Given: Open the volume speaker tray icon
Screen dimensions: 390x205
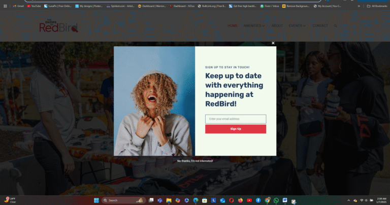Looking at the screenshot, I should click(366, 200).
